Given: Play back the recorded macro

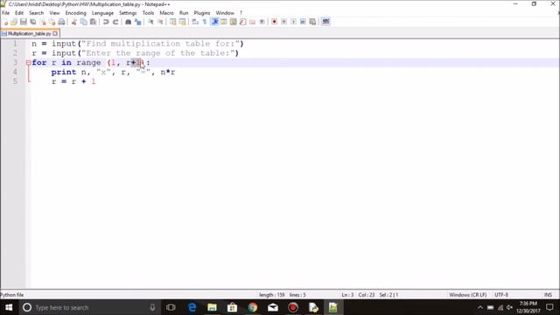Looking at the screenshot, I should tap(293, 22).
